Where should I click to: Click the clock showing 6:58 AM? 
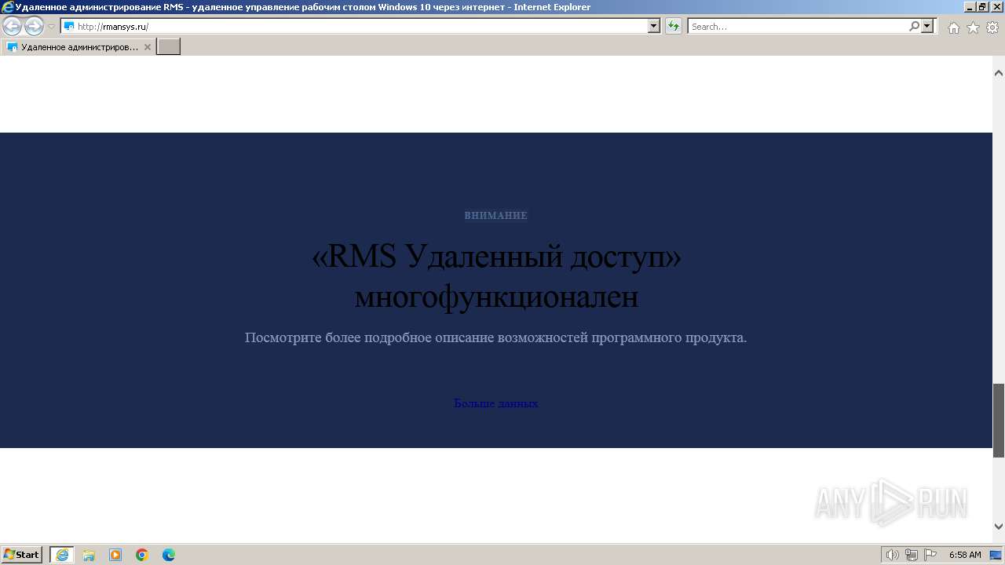tap(965, 555)
